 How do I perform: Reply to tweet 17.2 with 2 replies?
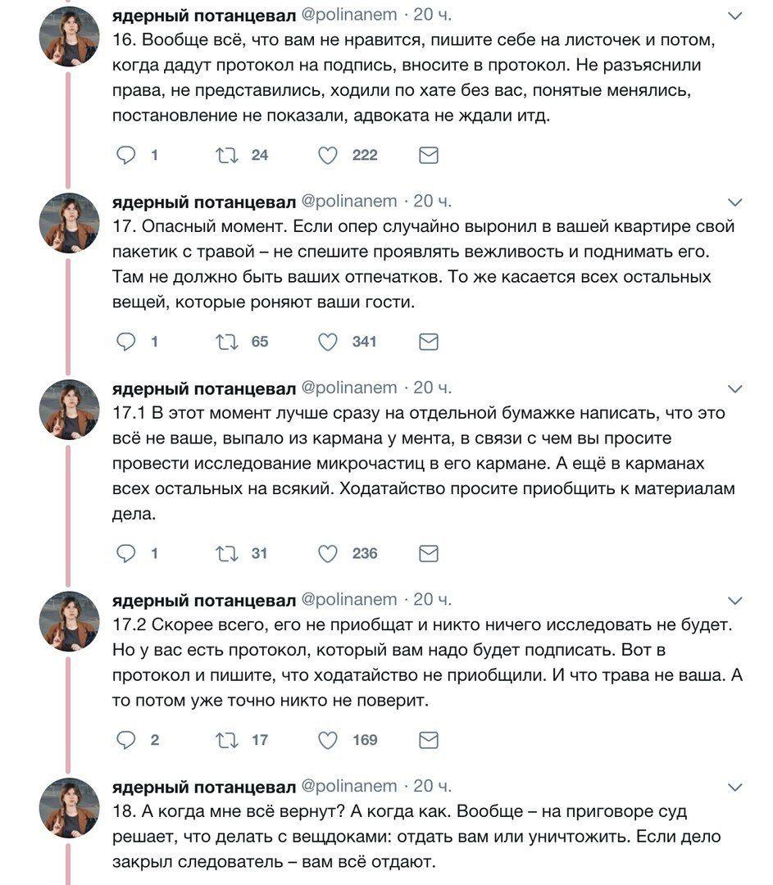tap(125, 741)
